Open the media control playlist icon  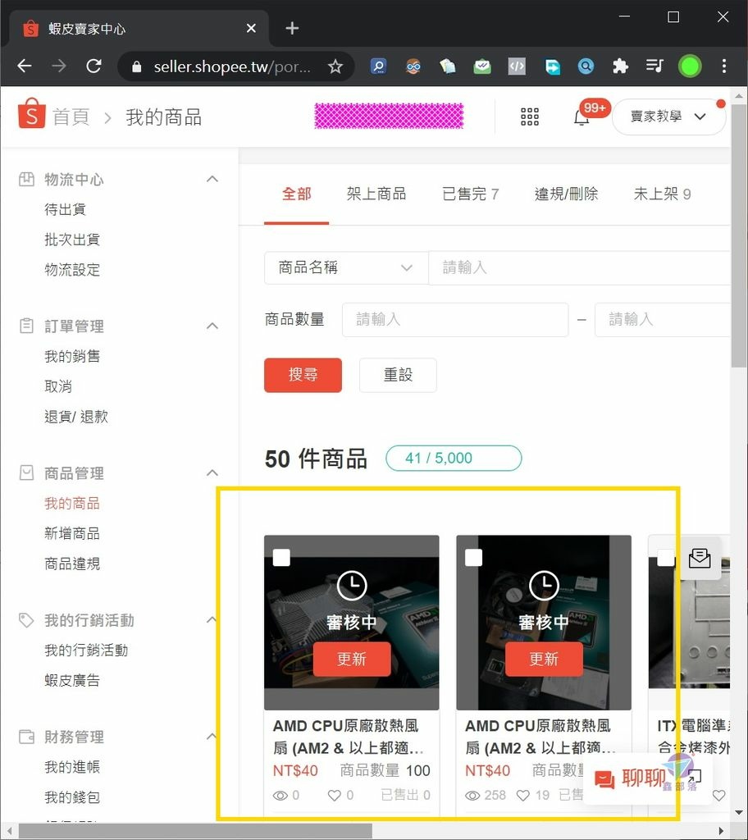coord(654,66)
